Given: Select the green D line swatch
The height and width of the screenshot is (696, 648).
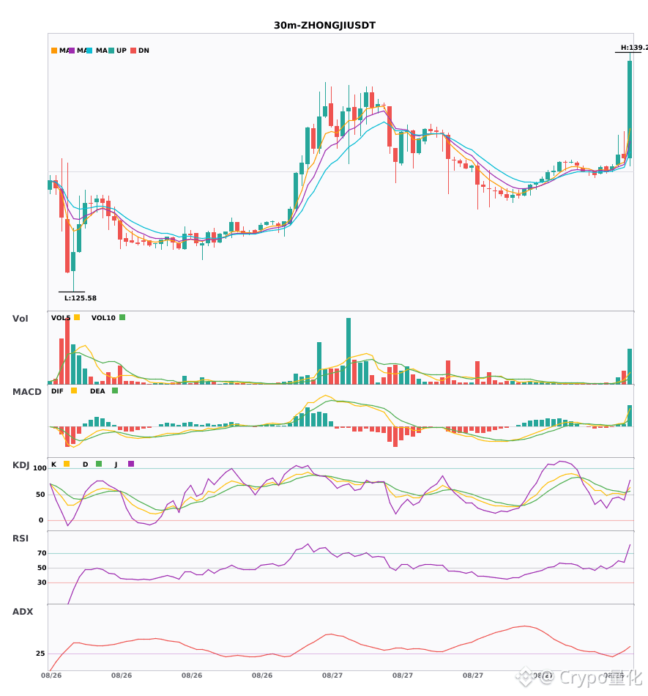Looking at the screenshot, I should [99, 464].
